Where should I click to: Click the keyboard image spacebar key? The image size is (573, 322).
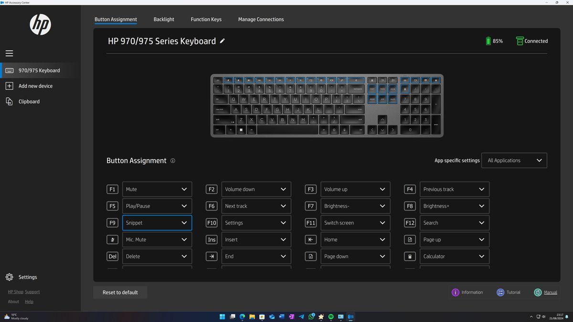287,130
